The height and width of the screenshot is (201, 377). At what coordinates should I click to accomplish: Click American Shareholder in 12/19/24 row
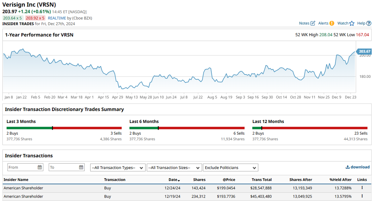(x=23, y=196)
